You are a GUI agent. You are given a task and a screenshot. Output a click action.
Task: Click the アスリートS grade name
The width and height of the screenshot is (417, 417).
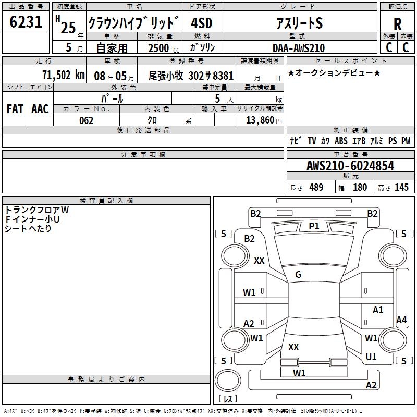pos(299,23)
